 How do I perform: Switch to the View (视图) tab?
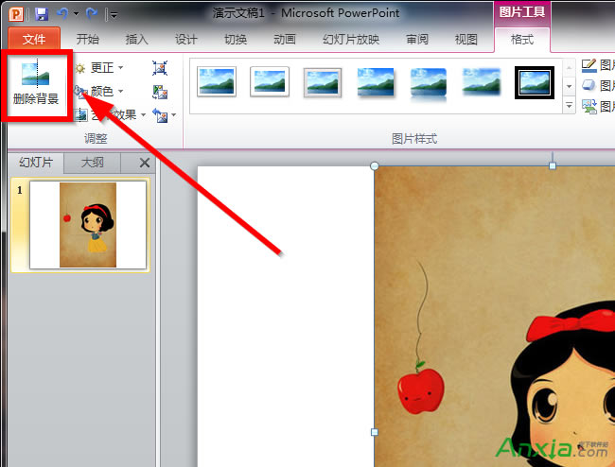pyautogui.click(x=466, y=39)
